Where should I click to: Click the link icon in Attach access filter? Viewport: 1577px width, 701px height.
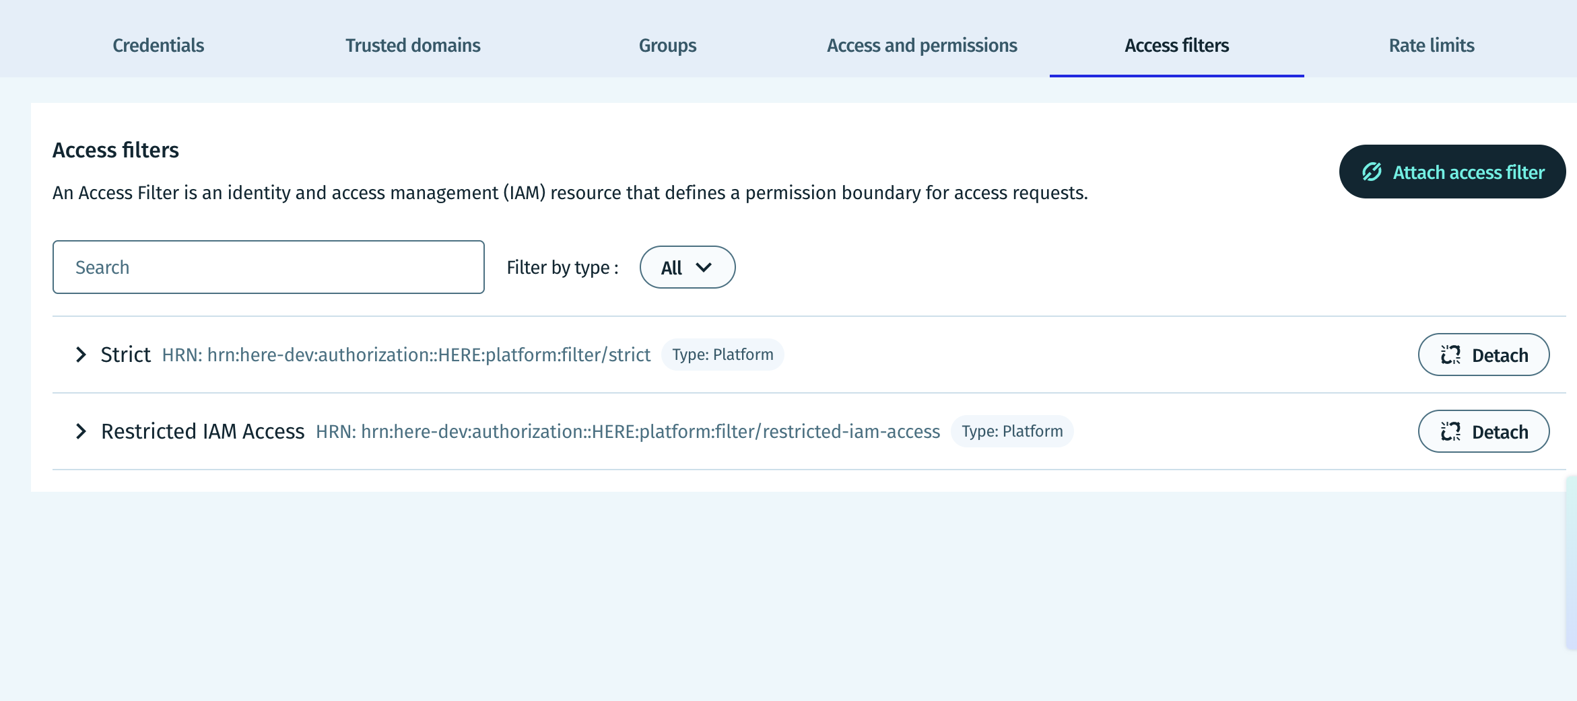[x=1372, y=172]
